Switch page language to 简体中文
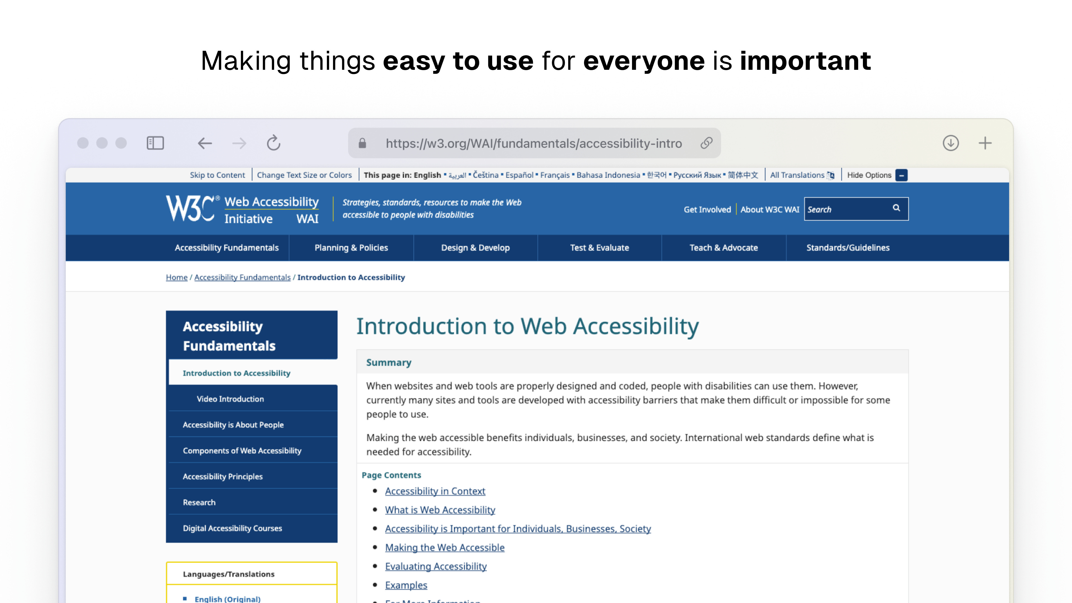 pyautogui.click(x=743, y=175)
